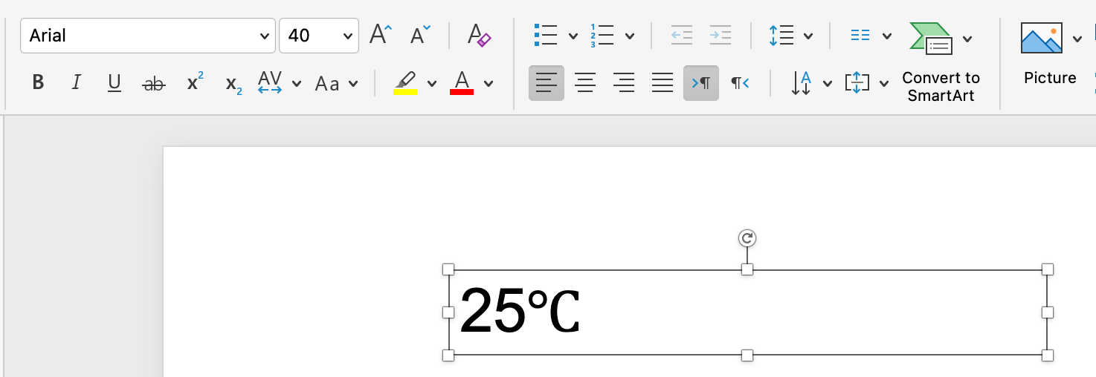1096x377 pixels.
Task: Open the Line Spacing icon
Action: [781, 35]
